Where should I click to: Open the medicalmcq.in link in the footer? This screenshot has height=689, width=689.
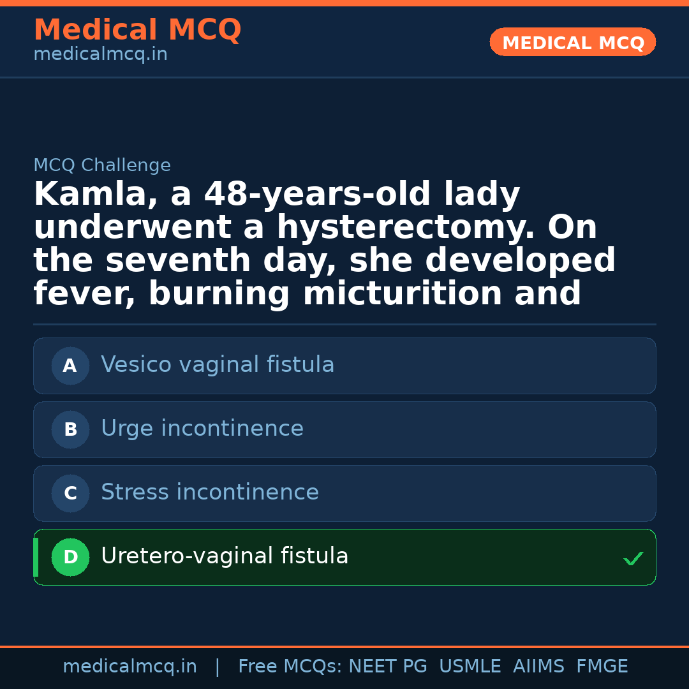[130, 667]
